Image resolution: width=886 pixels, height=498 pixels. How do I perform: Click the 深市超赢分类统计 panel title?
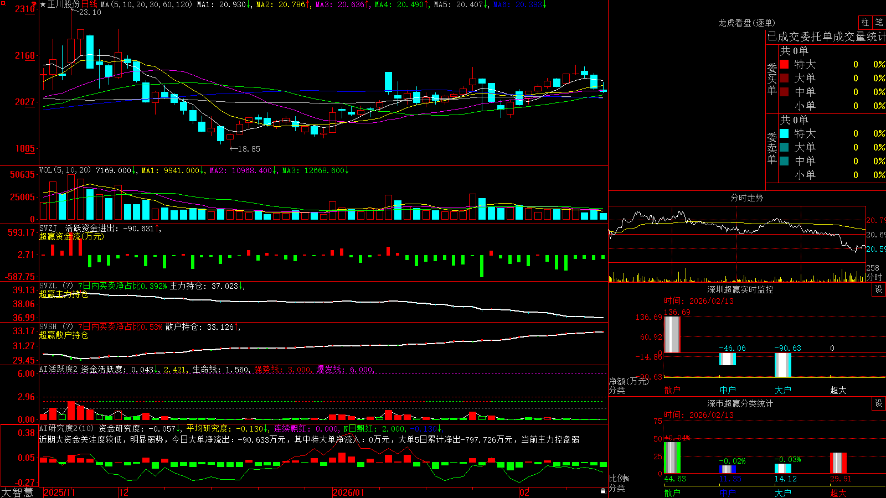pyautogui.click(x=740, y=403)
